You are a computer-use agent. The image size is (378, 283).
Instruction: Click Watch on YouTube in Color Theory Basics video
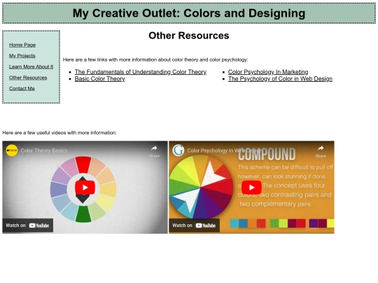[x=27, y=226]
